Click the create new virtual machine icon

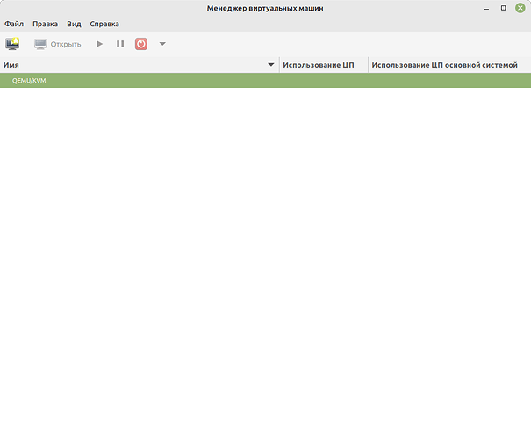coord(12,44)
